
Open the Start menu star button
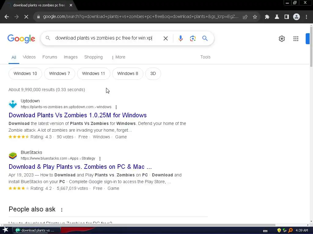pyautogui.click(x=6, y=230)
